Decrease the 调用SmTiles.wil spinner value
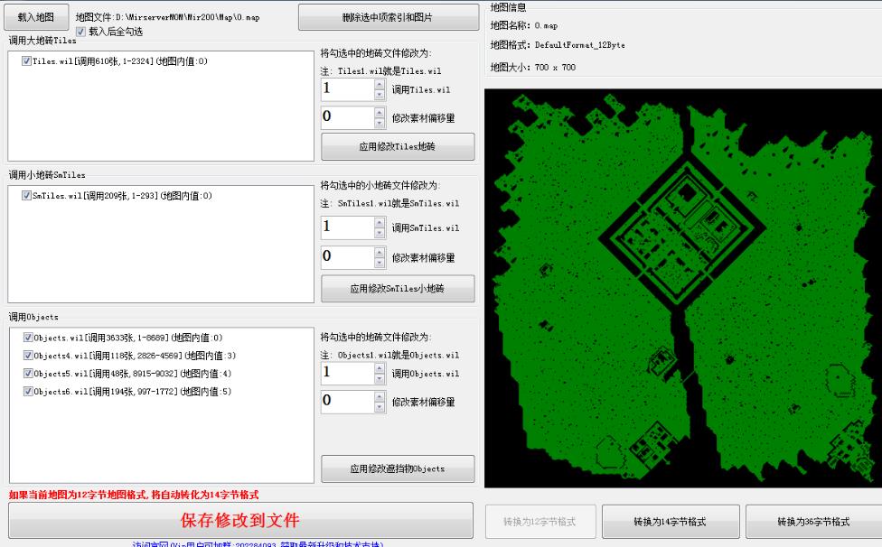882x547 pixels. (x=380, y=233)
